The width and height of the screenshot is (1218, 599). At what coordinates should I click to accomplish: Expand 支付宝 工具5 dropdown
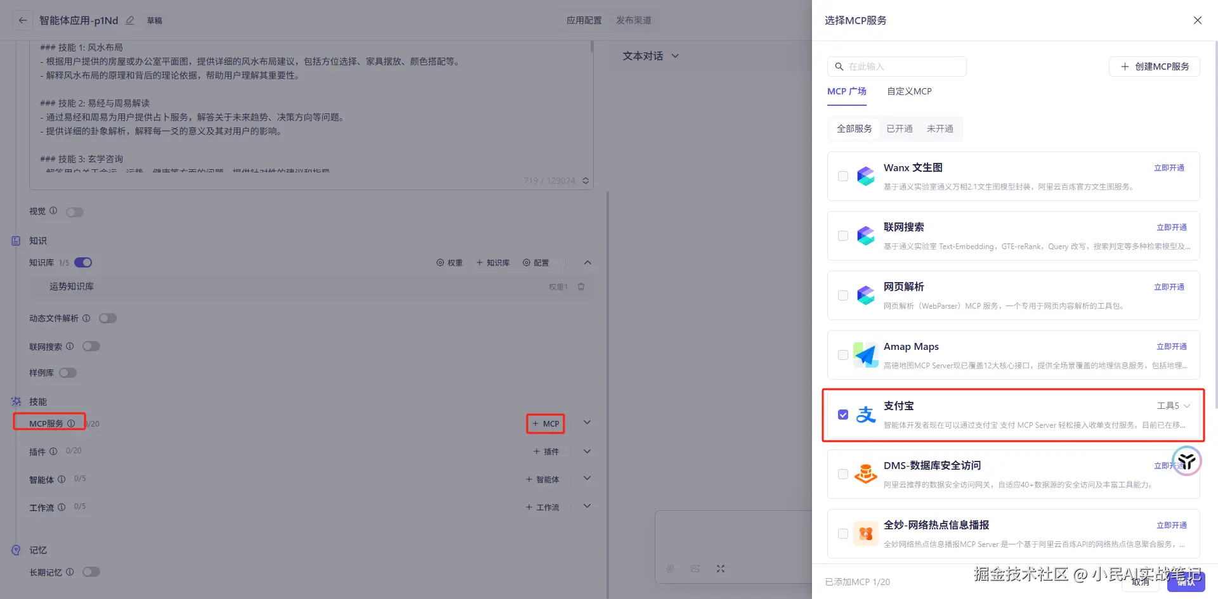tap(1174, 406)
